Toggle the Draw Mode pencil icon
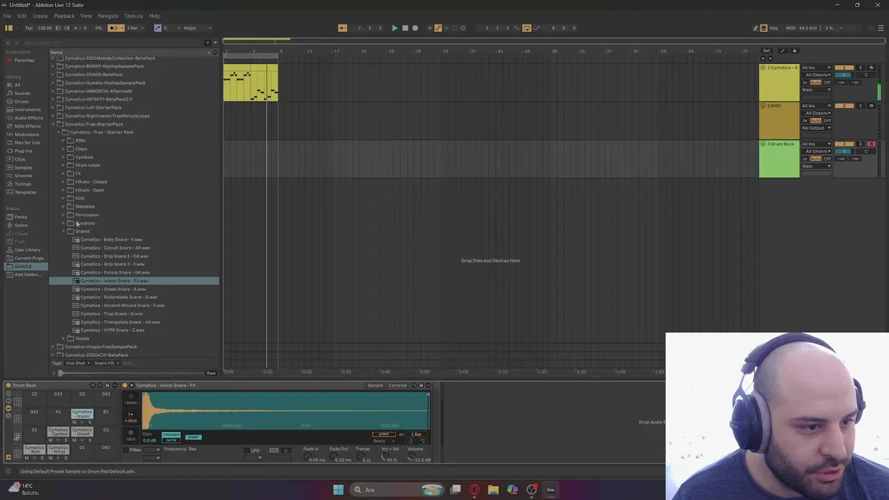 click(x=756, y=28)
